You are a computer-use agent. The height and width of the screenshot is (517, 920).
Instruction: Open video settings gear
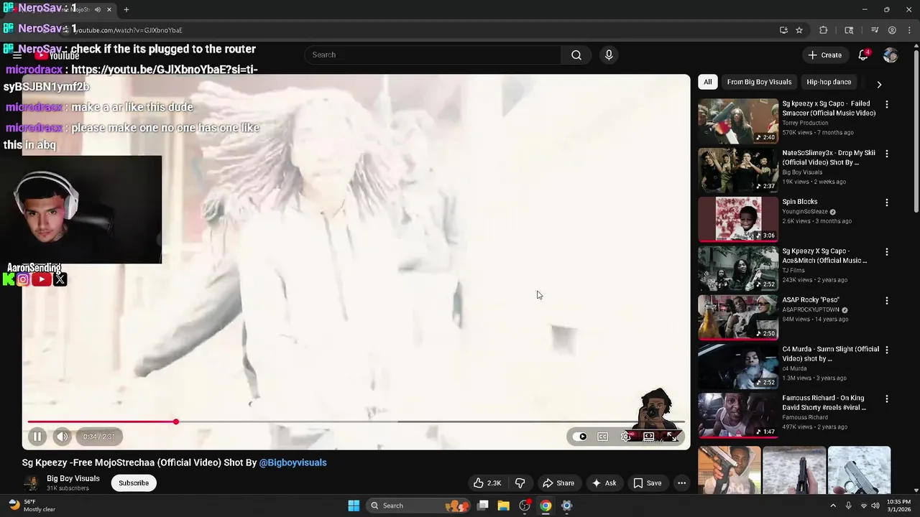point(626,437)
